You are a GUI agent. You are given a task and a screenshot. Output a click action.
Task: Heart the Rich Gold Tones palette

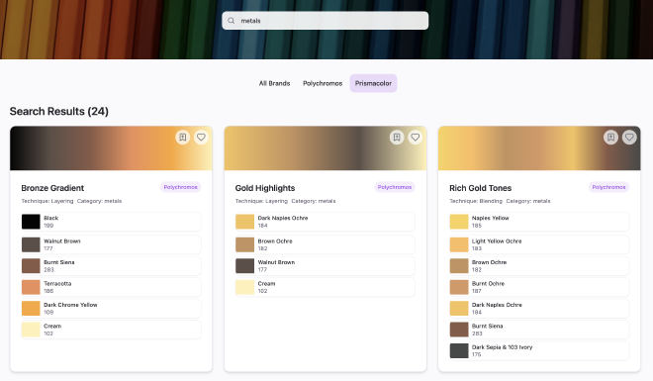[629, 137]
